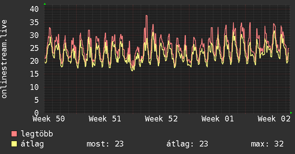Click the pink legtöbb legend swatch

click(x=14, y=134)
